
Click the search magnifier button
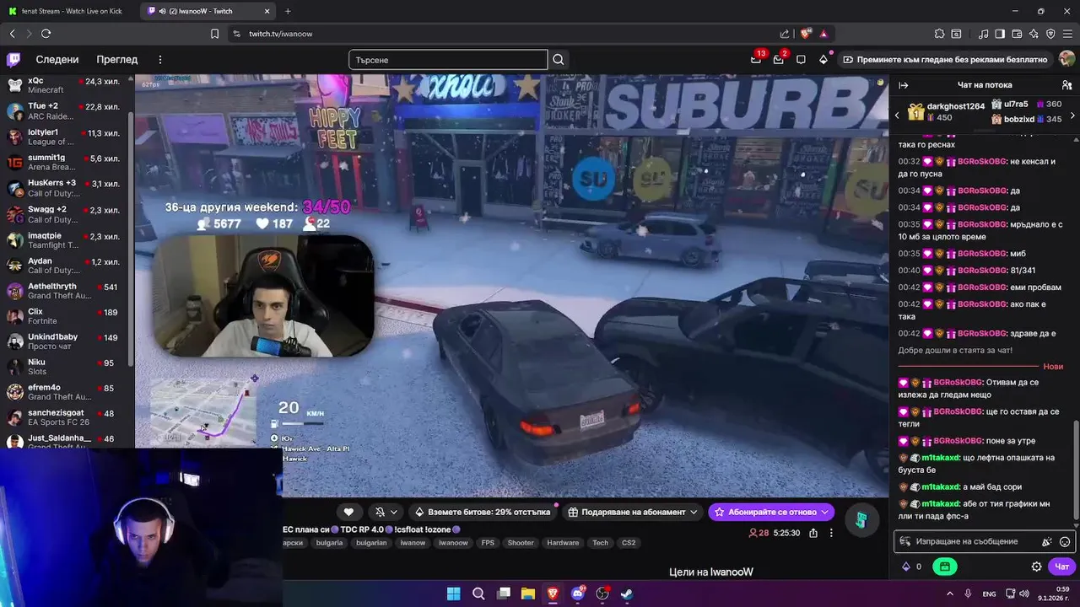(558, 60)
